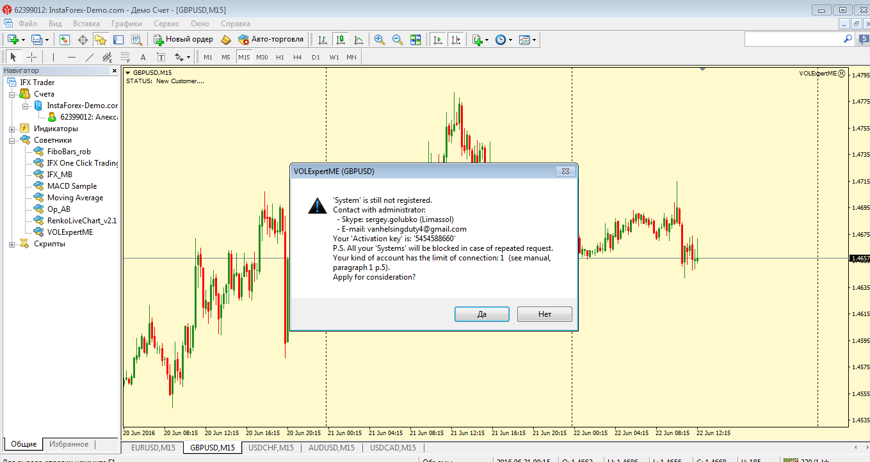Select VOLExpertME expert in Navigator
870x462 pixels.
(x=70, y=232)
